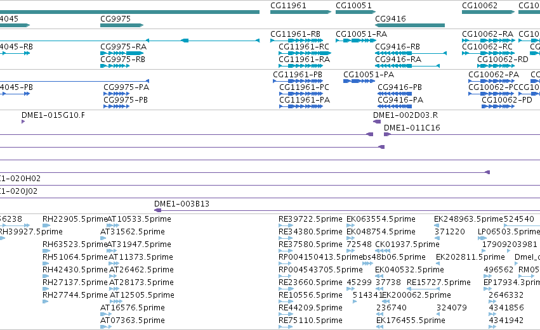The width and height of the screenshot is (540, 330).
Task: Click EST RE75110.5prime
Action: (x=286, y=327)
